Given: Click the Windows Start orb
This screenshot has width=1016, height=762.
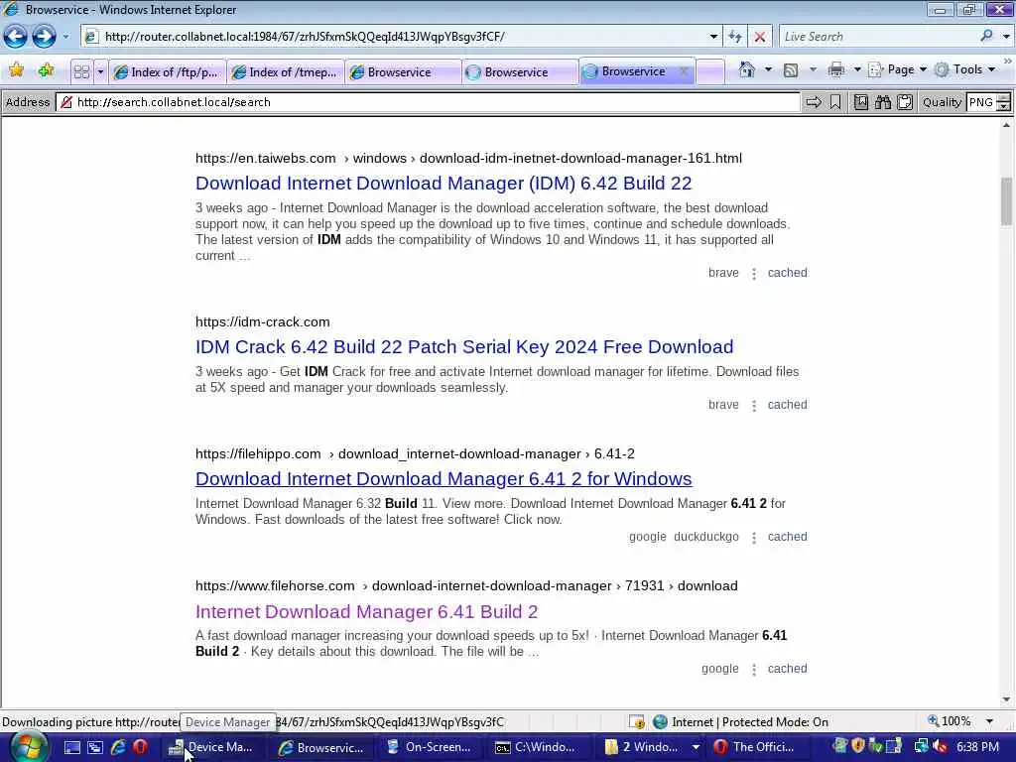Looking at the screenshot, I should point(27,748).
